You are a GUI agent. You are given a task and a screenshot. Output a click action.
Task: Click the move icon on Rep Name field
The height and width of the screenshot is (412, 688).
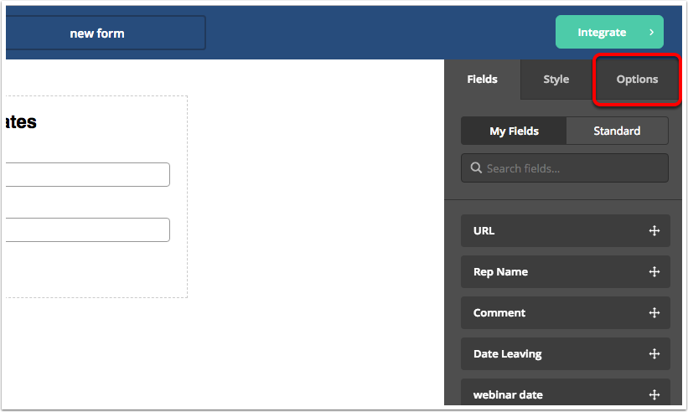(x=654, y=272)
